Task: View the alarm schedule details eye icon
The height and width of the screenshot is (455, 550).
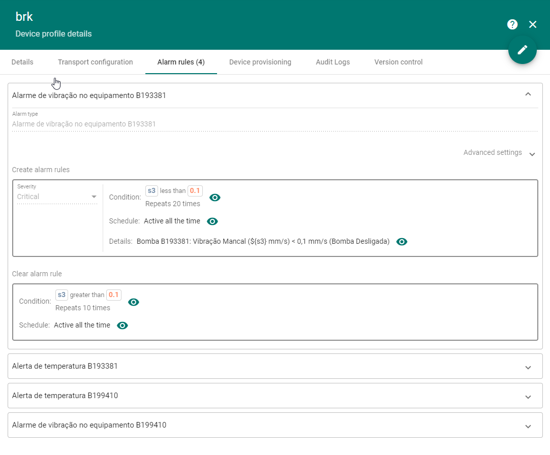Action: [x=212, y=221]
